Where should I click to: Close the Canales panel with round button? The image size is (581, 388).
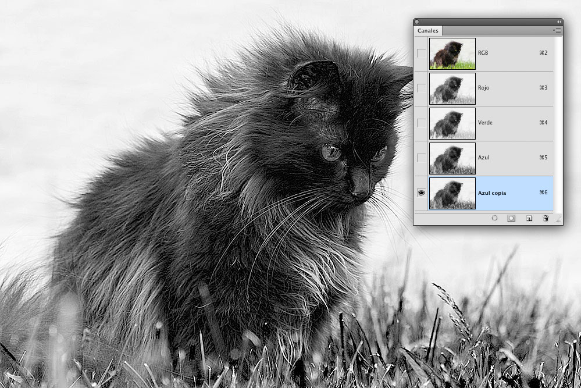coord(417,22)
